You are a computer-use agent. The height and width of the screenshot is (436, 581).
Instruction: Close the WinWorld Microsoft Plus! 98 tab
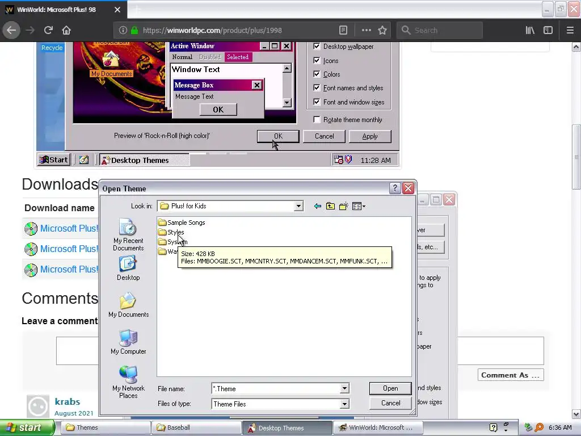click(117, 10)
